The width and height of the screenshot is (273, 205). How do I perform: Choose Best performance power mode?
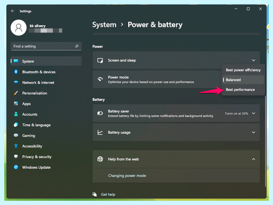[243, 90]
